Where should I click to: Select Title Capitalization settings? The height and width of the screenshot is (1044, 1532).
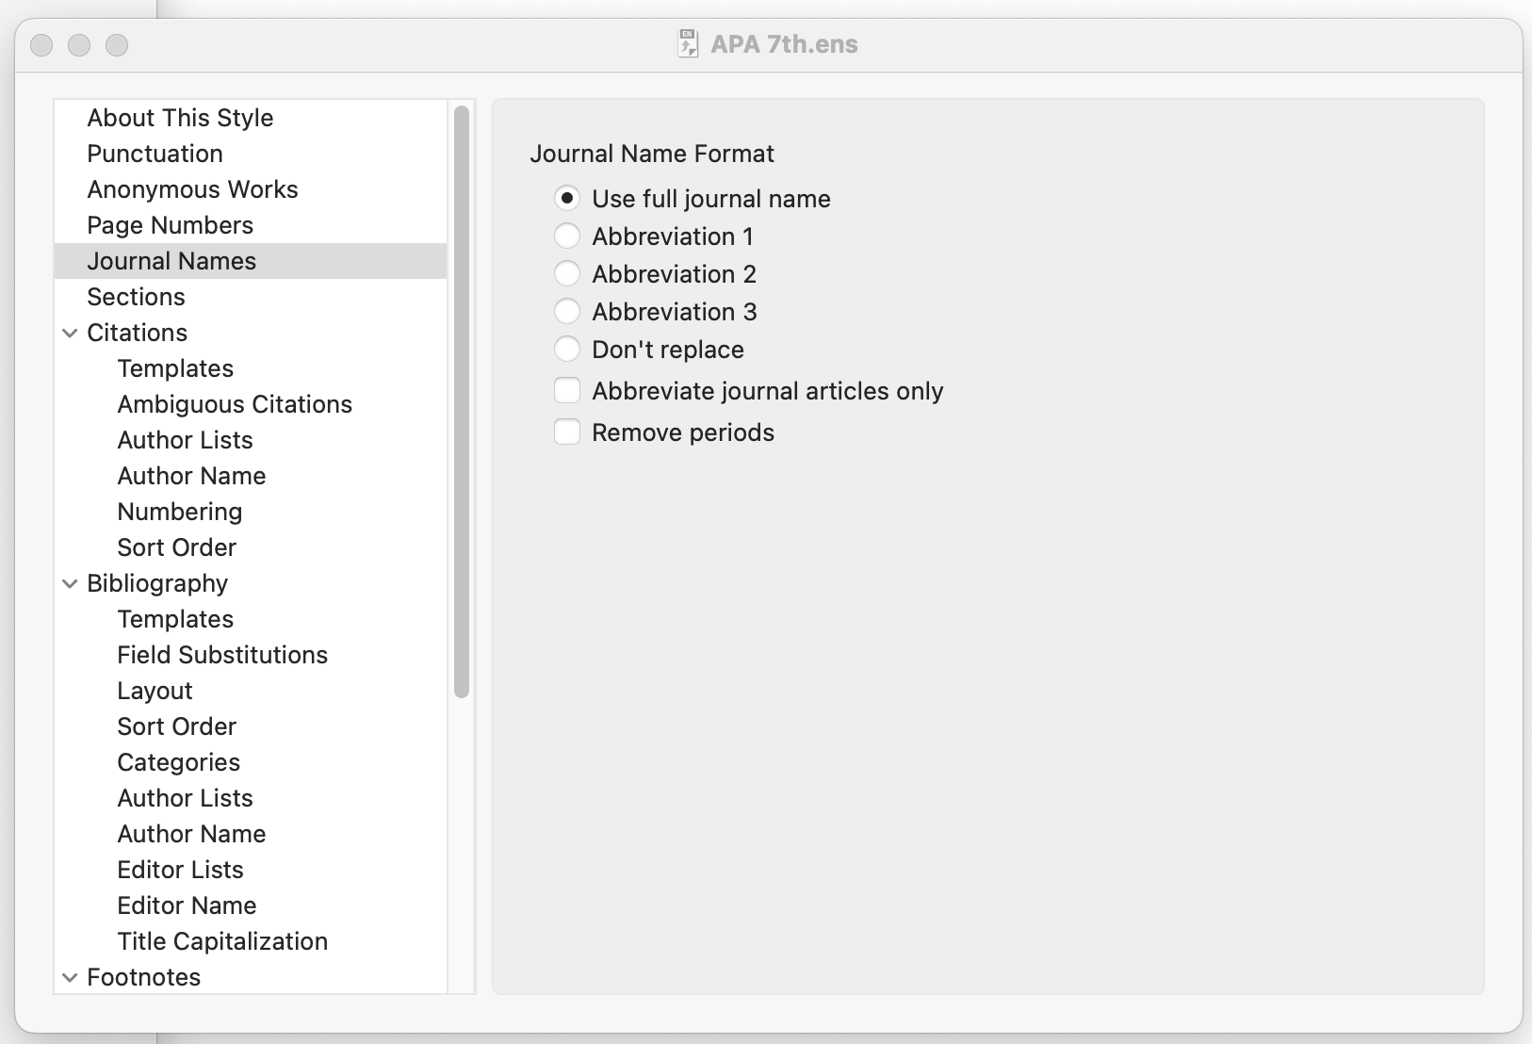click(222, 941)
